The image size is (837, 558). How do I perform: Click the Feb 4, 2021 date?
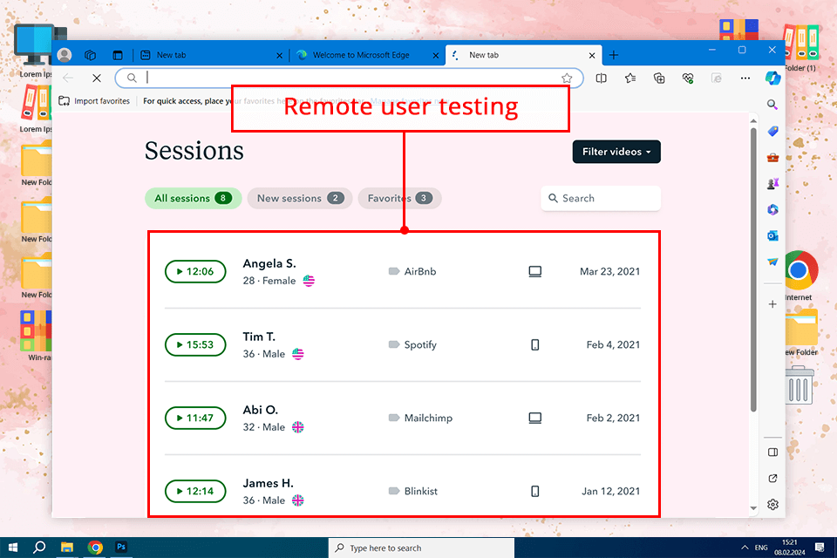click(613, 344)
